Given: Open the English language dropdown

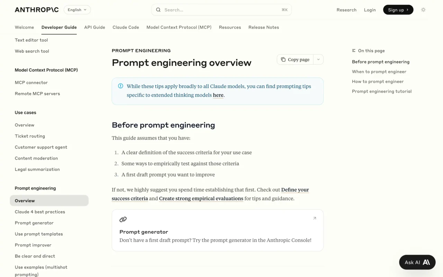Looking at the screenshot, I should [x=77, y=10].
